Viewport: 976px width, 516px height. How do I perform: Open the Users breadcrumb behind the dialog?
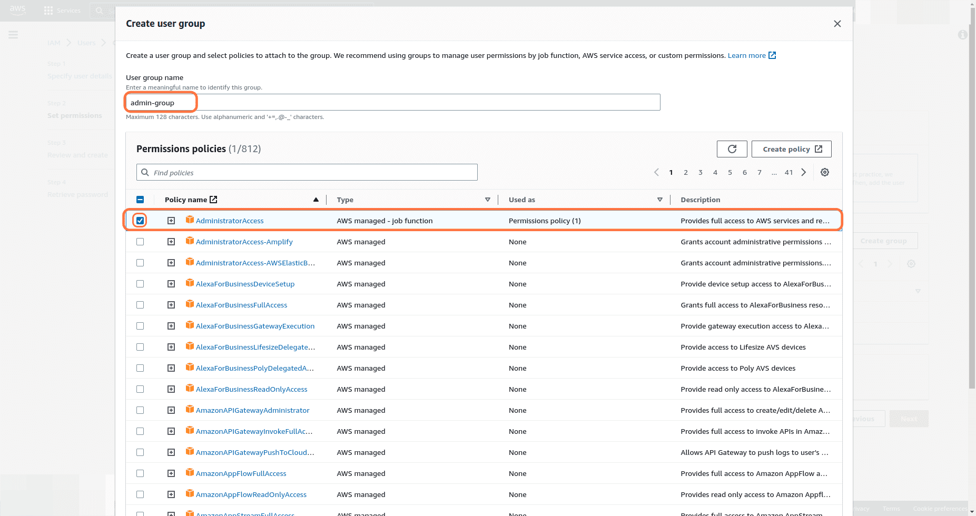point(86,43)
